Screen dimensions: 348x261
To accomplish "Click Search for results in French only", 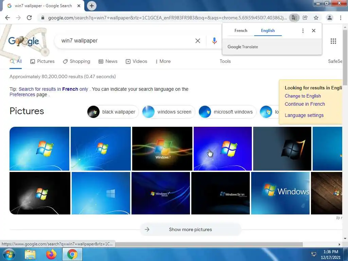I will tap(53, 89).
